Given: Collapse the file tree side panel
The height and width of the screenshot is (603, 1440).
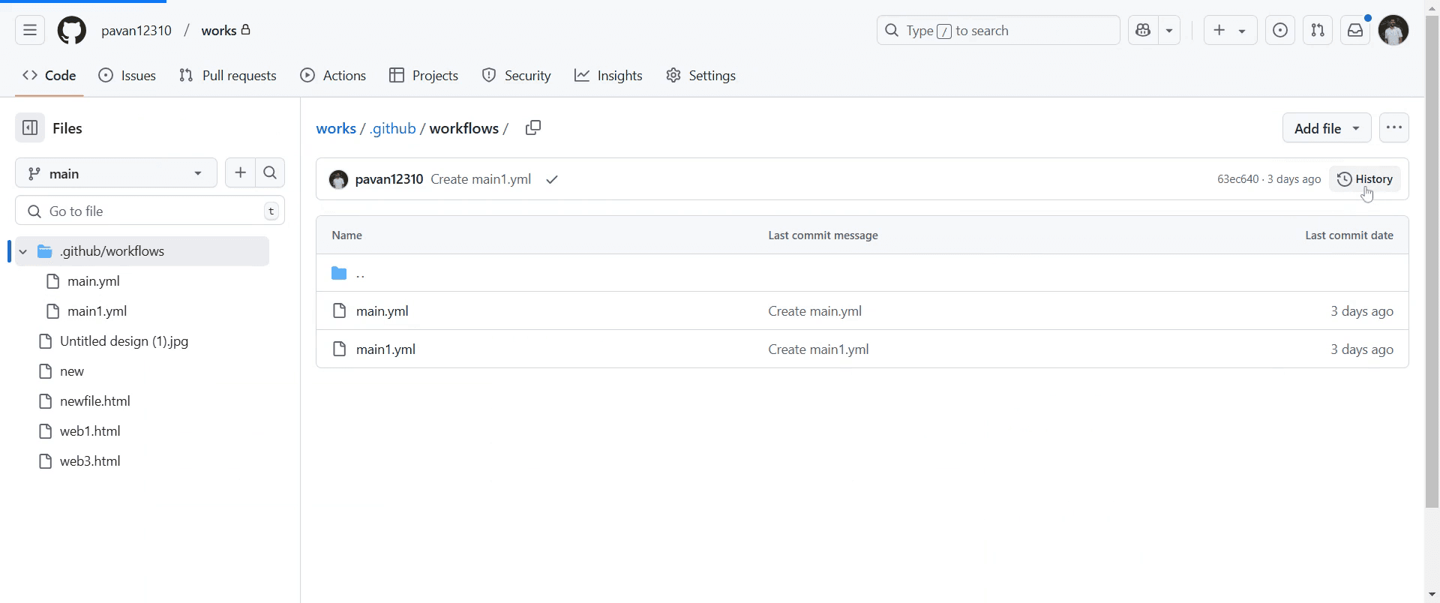Looking at the screenshot, I should 30,128.
